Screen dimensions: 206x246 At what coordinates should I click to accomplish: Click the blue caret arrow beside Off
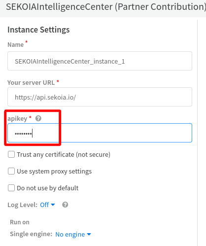click(53, 205)
